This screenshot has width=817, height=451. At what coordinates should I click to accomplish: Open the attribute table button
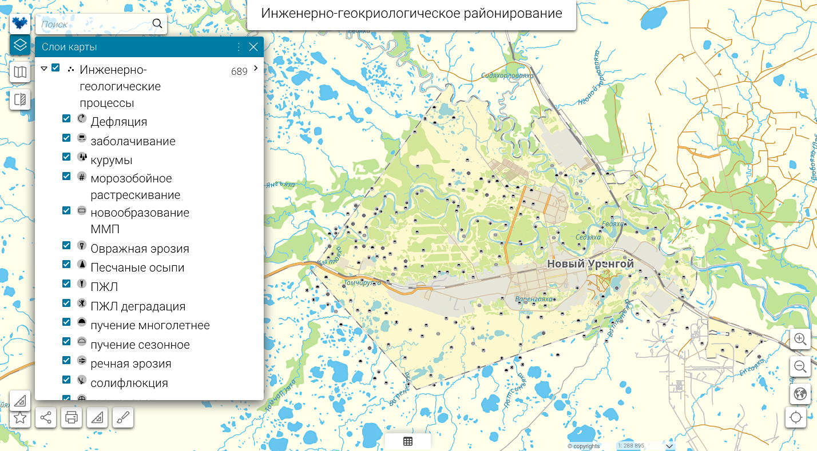coord(408,441)
